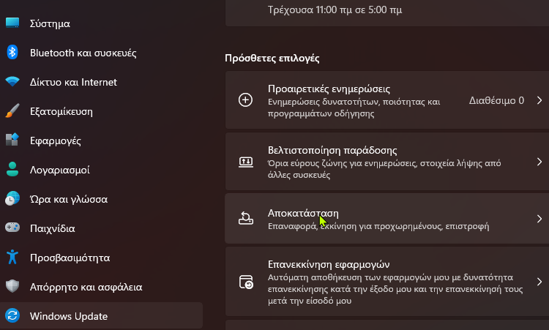This screenshot has height=330, width=549.
Task: Click the Διαθέσιμο 0 status text
Action: coord(496,100)
